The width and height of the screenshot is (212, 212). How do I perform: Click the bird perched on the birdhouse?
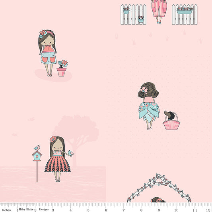coord(37,148)
